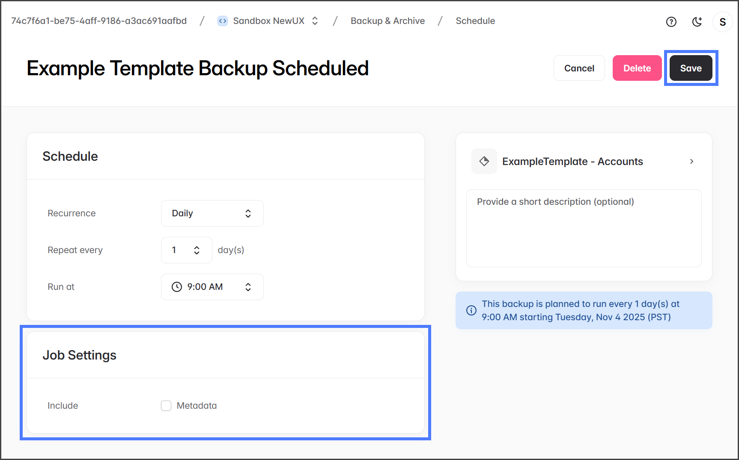Click the Sandbox NewUX code icon

coord(222,21)
